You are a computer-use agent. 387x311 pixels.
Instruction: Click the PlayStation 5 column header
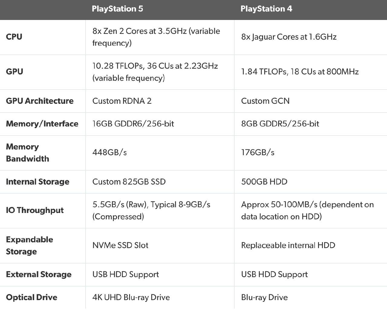(x=117, y=9)
